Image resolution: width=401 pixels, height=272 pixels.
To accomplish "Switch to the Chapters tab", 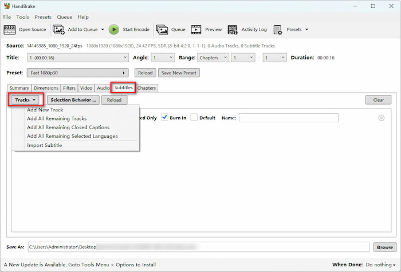I will [x=147, y=88].
